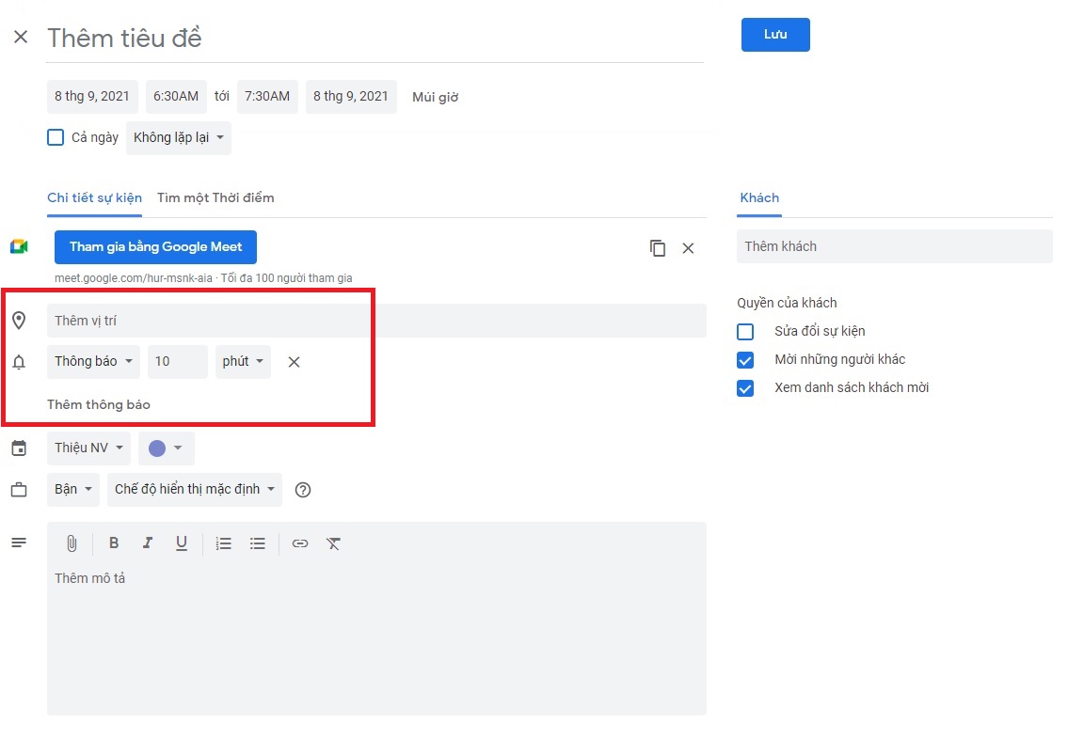Viewport: 1068px width, 755px height.
Task: Copy the Meet conference info icon
Action: click(658, 248)
